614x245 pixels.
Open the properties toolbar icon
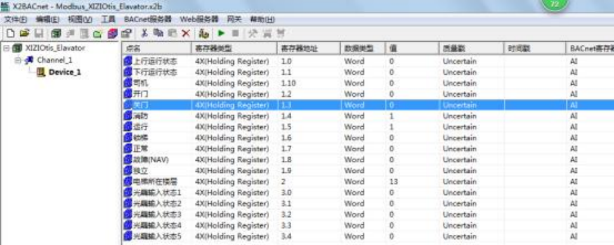[x=126, y=34]
